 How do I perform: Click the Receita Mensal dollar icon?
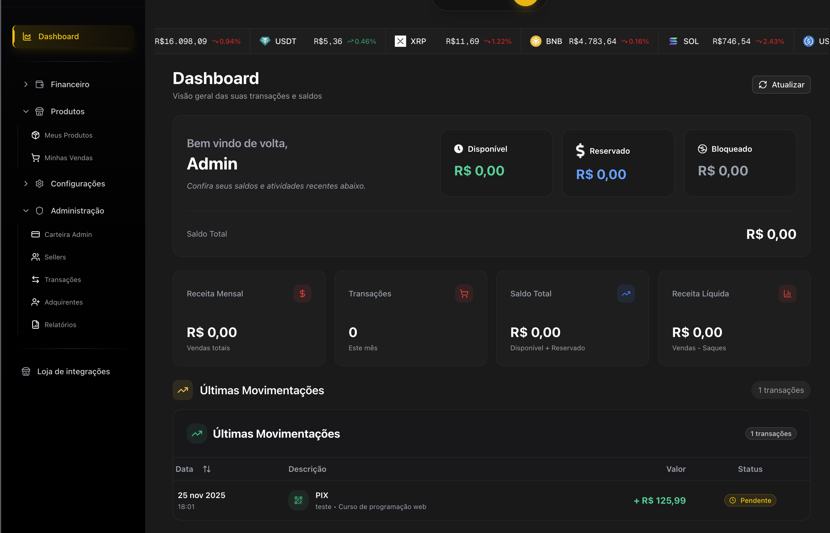tap(302, 294)
